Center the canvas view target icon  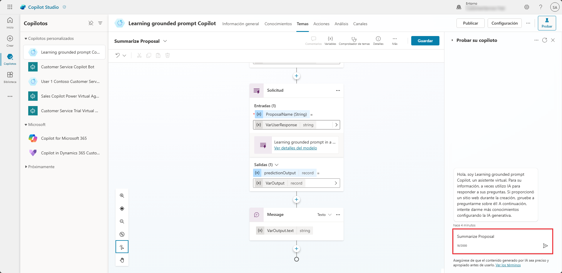pos(122,209)
